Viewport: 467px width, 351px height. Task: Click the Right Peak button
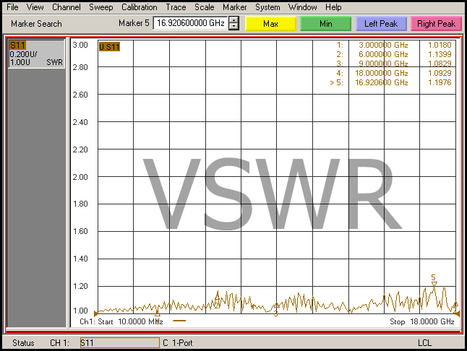point(436,24)
